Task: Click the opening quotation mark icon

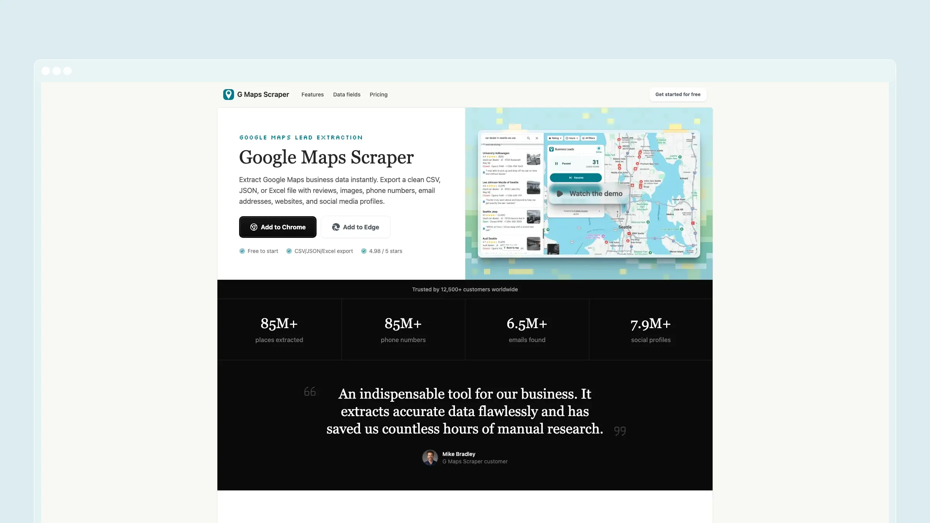Action: [310, 392]
